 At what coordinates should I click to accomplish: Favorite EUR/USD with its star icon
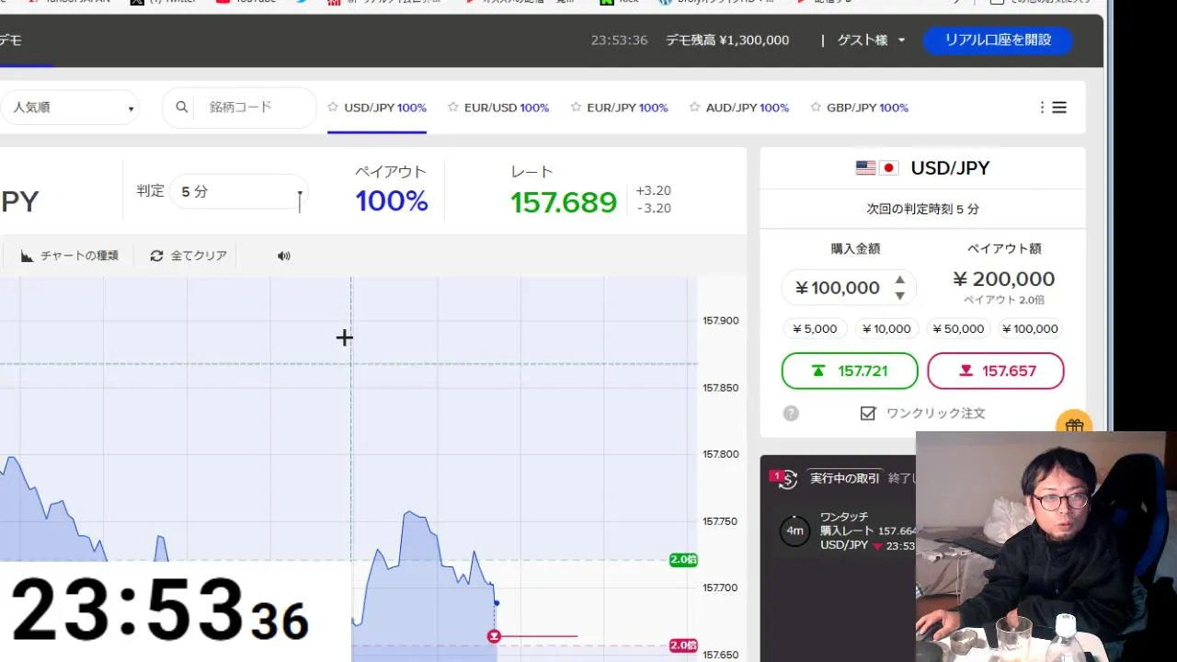tap(452, 108)
